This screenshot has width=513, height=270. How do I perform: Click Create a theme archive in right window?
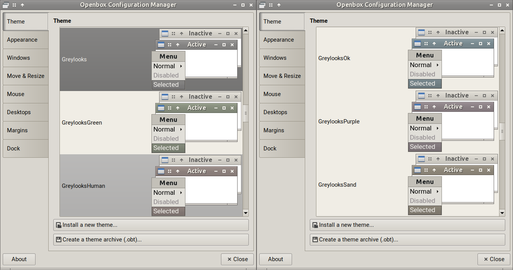coord(408,240)
